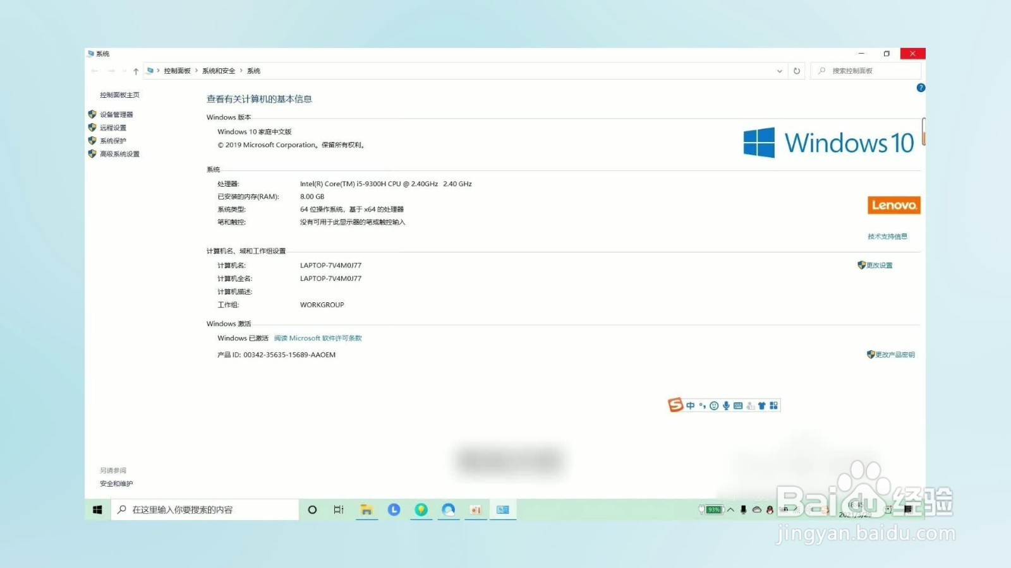Start Sogou voice input microphone
Image resolution: width=1011 pixels, height=568 pixels.
726,406
